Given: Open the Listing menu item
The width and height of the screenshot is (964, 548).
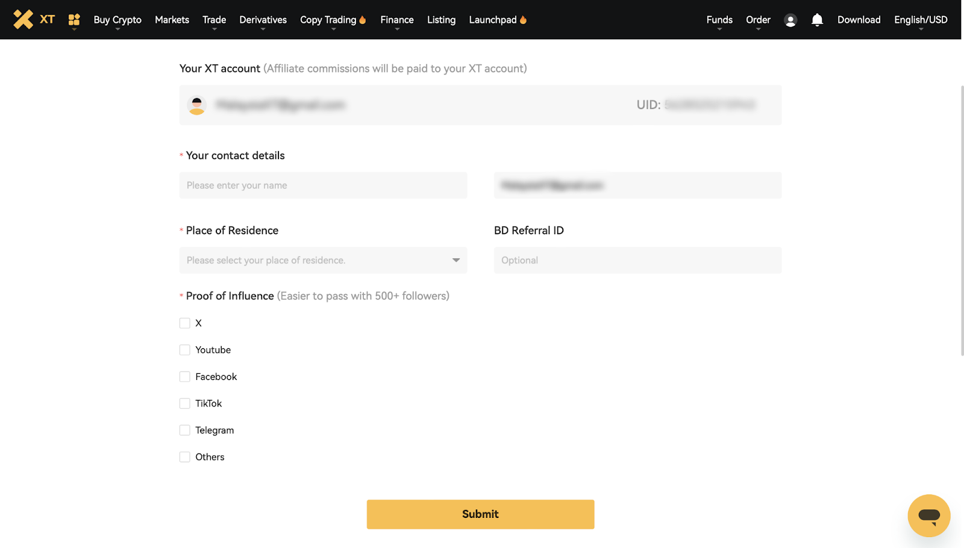Looking at the screenshot, I should pos(441,20).
